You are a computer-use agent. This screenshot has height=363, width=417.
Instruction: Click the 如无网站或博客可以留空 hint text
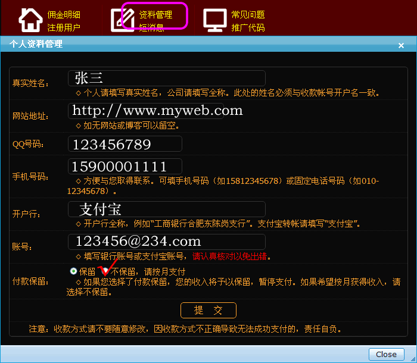click(x=132, y=126)
